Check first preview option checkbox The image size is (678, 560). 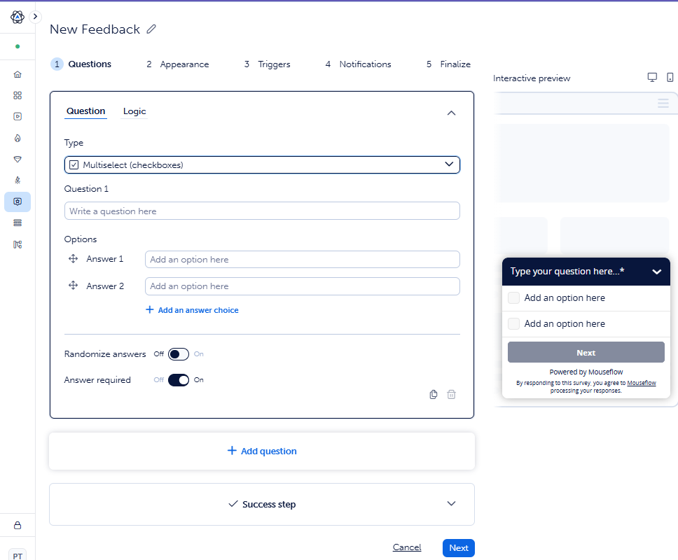pos(513,297)
